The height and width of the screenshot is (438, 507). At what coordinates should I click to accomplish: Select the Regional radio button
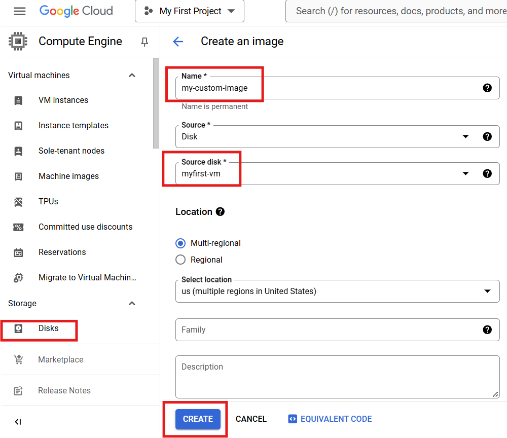click(180, 260)
